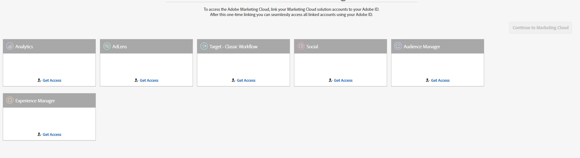The image size is (580, 158).
Task: Click the Social solution icon
Action: tap(301, 46)
